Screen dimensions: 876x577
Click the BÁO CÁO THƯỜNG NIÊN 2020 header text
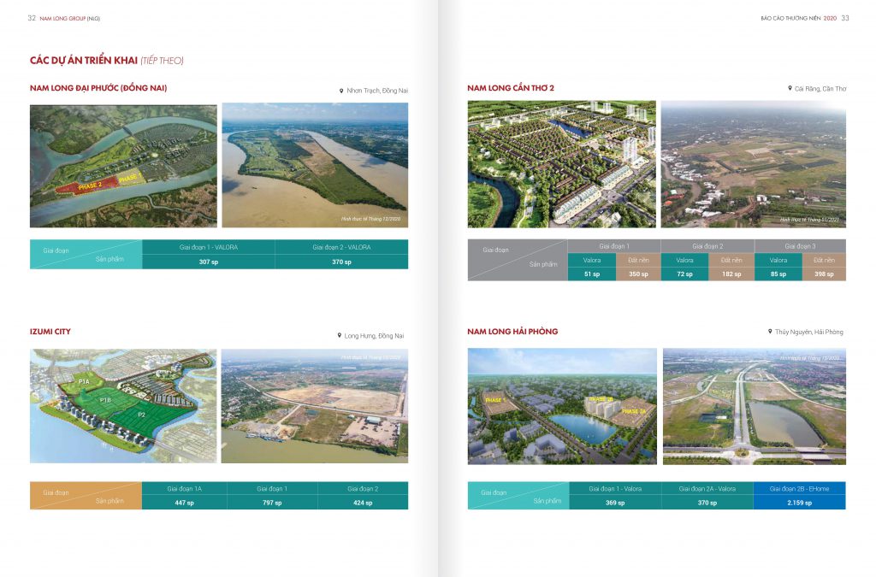click(798, 19)
